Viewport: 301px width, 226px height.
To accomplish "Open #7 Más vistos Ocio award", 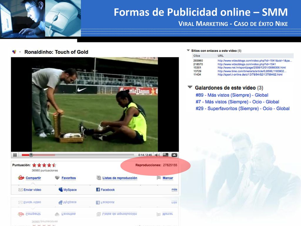I will tap(237, 102).
